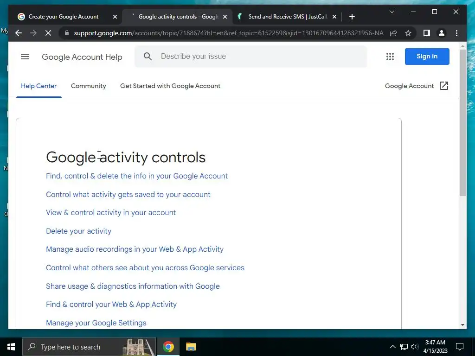Screen dimensions: 475x356
Task: Click the scrollbar down arrow
Action: 462,325
